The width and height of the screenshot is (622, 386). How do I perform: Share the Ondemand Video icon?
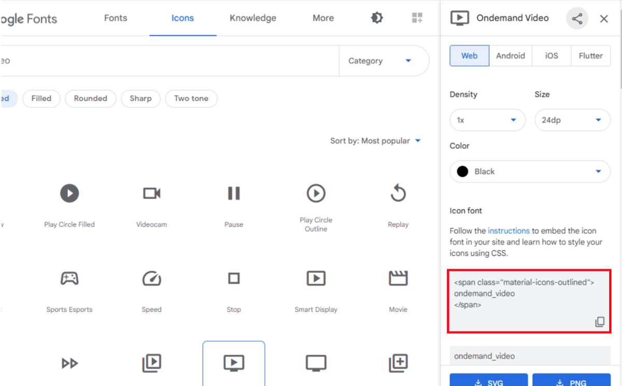coord(577,19)
